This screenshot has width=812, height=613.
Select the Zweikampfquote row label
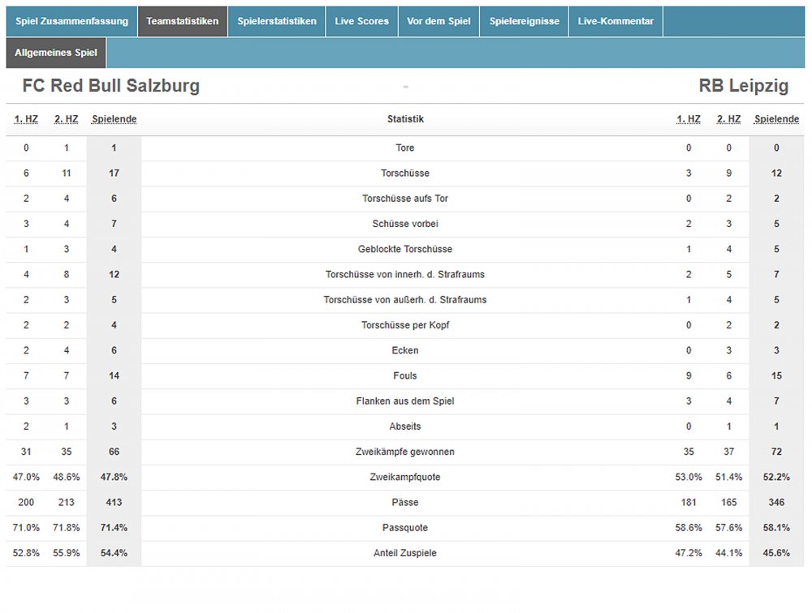(x=405, y=478)
